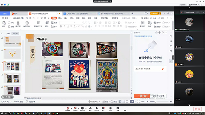Screen dimensions: 205x115
Task: Switch to Reading view icon in status bar
Action: 127,102
